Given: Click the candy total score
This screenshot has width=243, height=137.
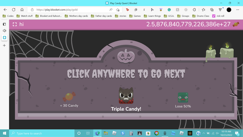Looking at the screenshot, I should point(188,24).
